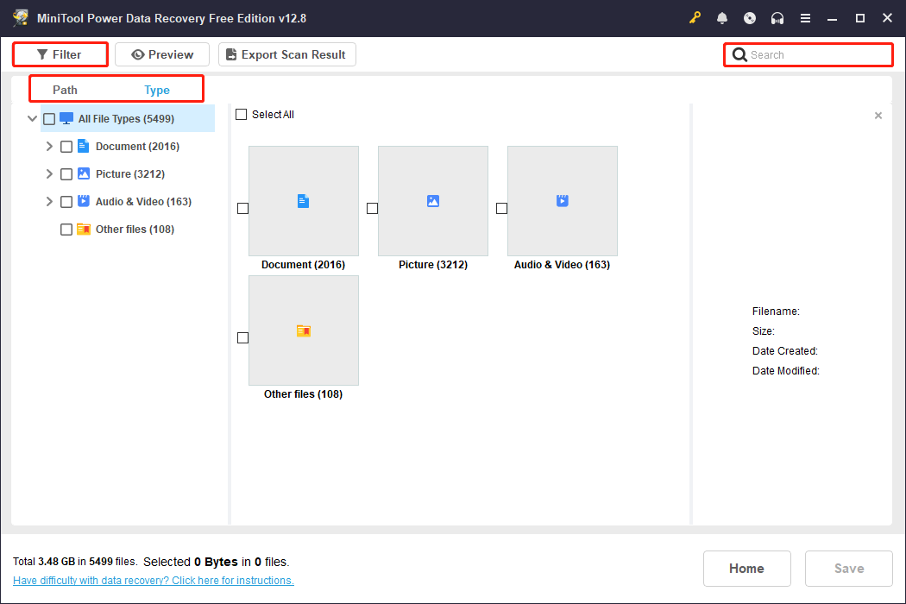This screenshot has height=604, width=906.
Task: Check the Document (2016) checkbox
Action: click(66, 146)
